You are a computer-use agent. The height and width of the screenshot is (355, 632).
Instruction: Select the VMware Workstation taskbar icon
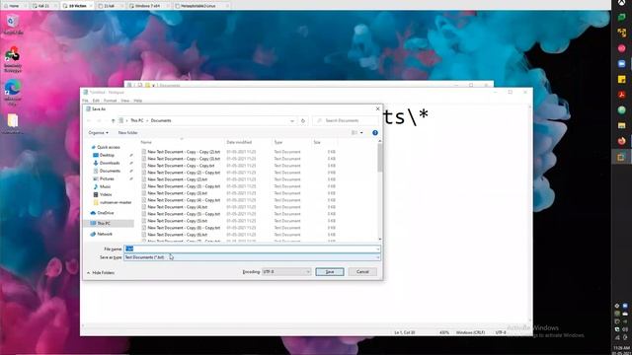tap(621, 157)
